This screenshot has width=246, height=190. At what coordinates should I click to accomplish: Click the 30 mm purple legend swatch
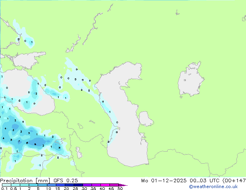(87, 185)
